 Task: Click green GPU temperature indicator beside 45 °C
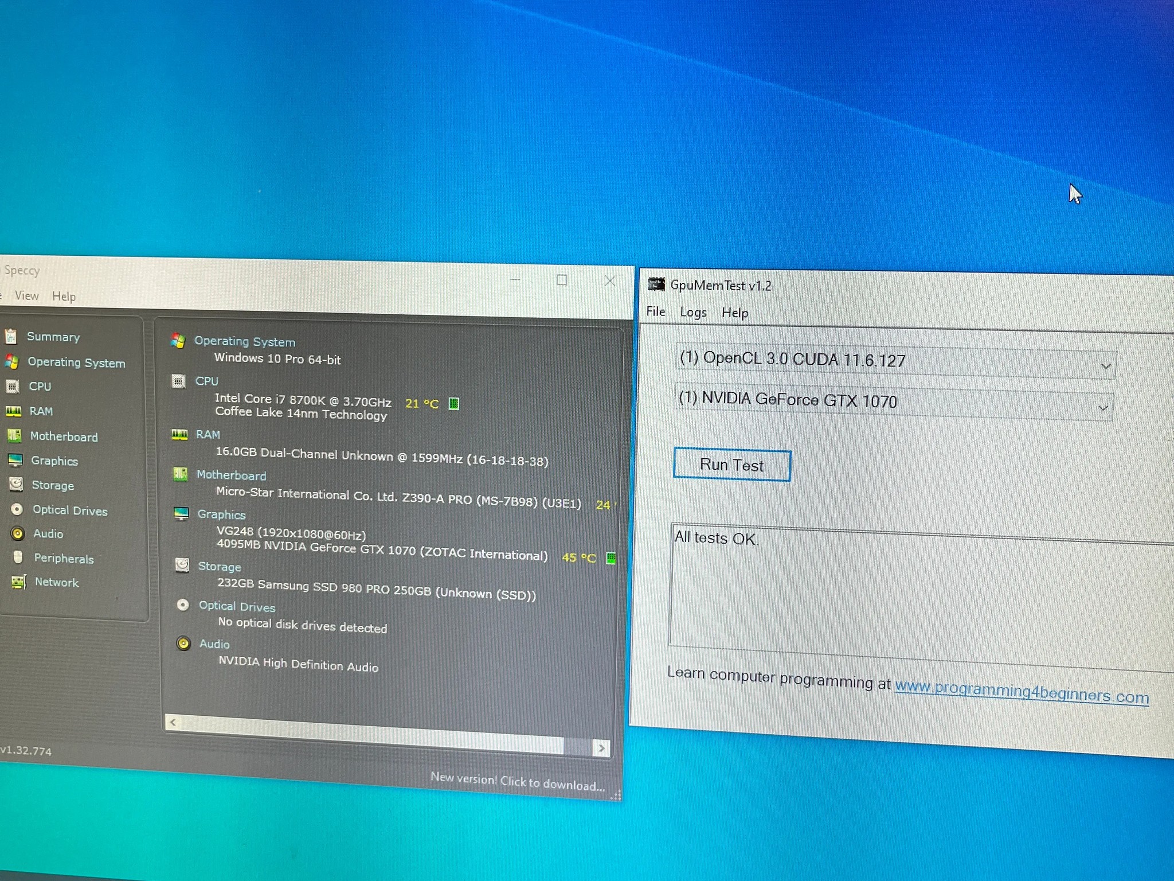611,558
